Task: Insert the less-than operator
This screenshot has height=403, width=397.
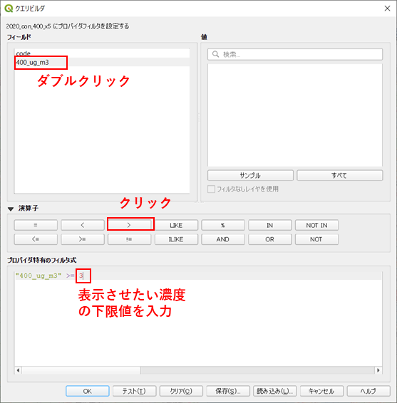Action: (83, 225)
